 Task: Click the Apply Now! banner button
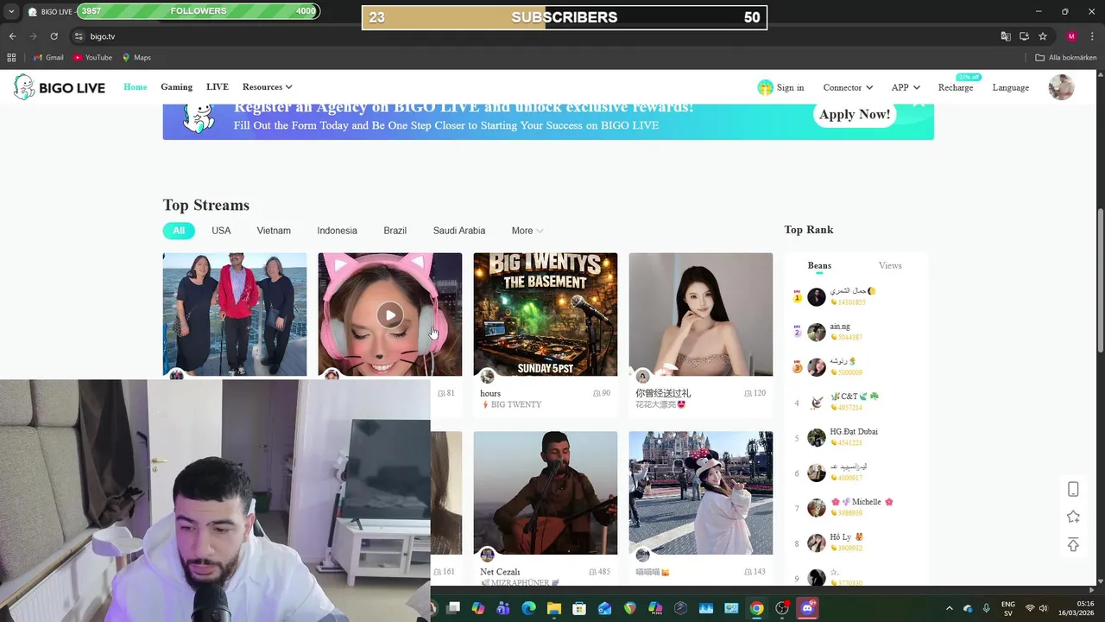tap(855, 115)
